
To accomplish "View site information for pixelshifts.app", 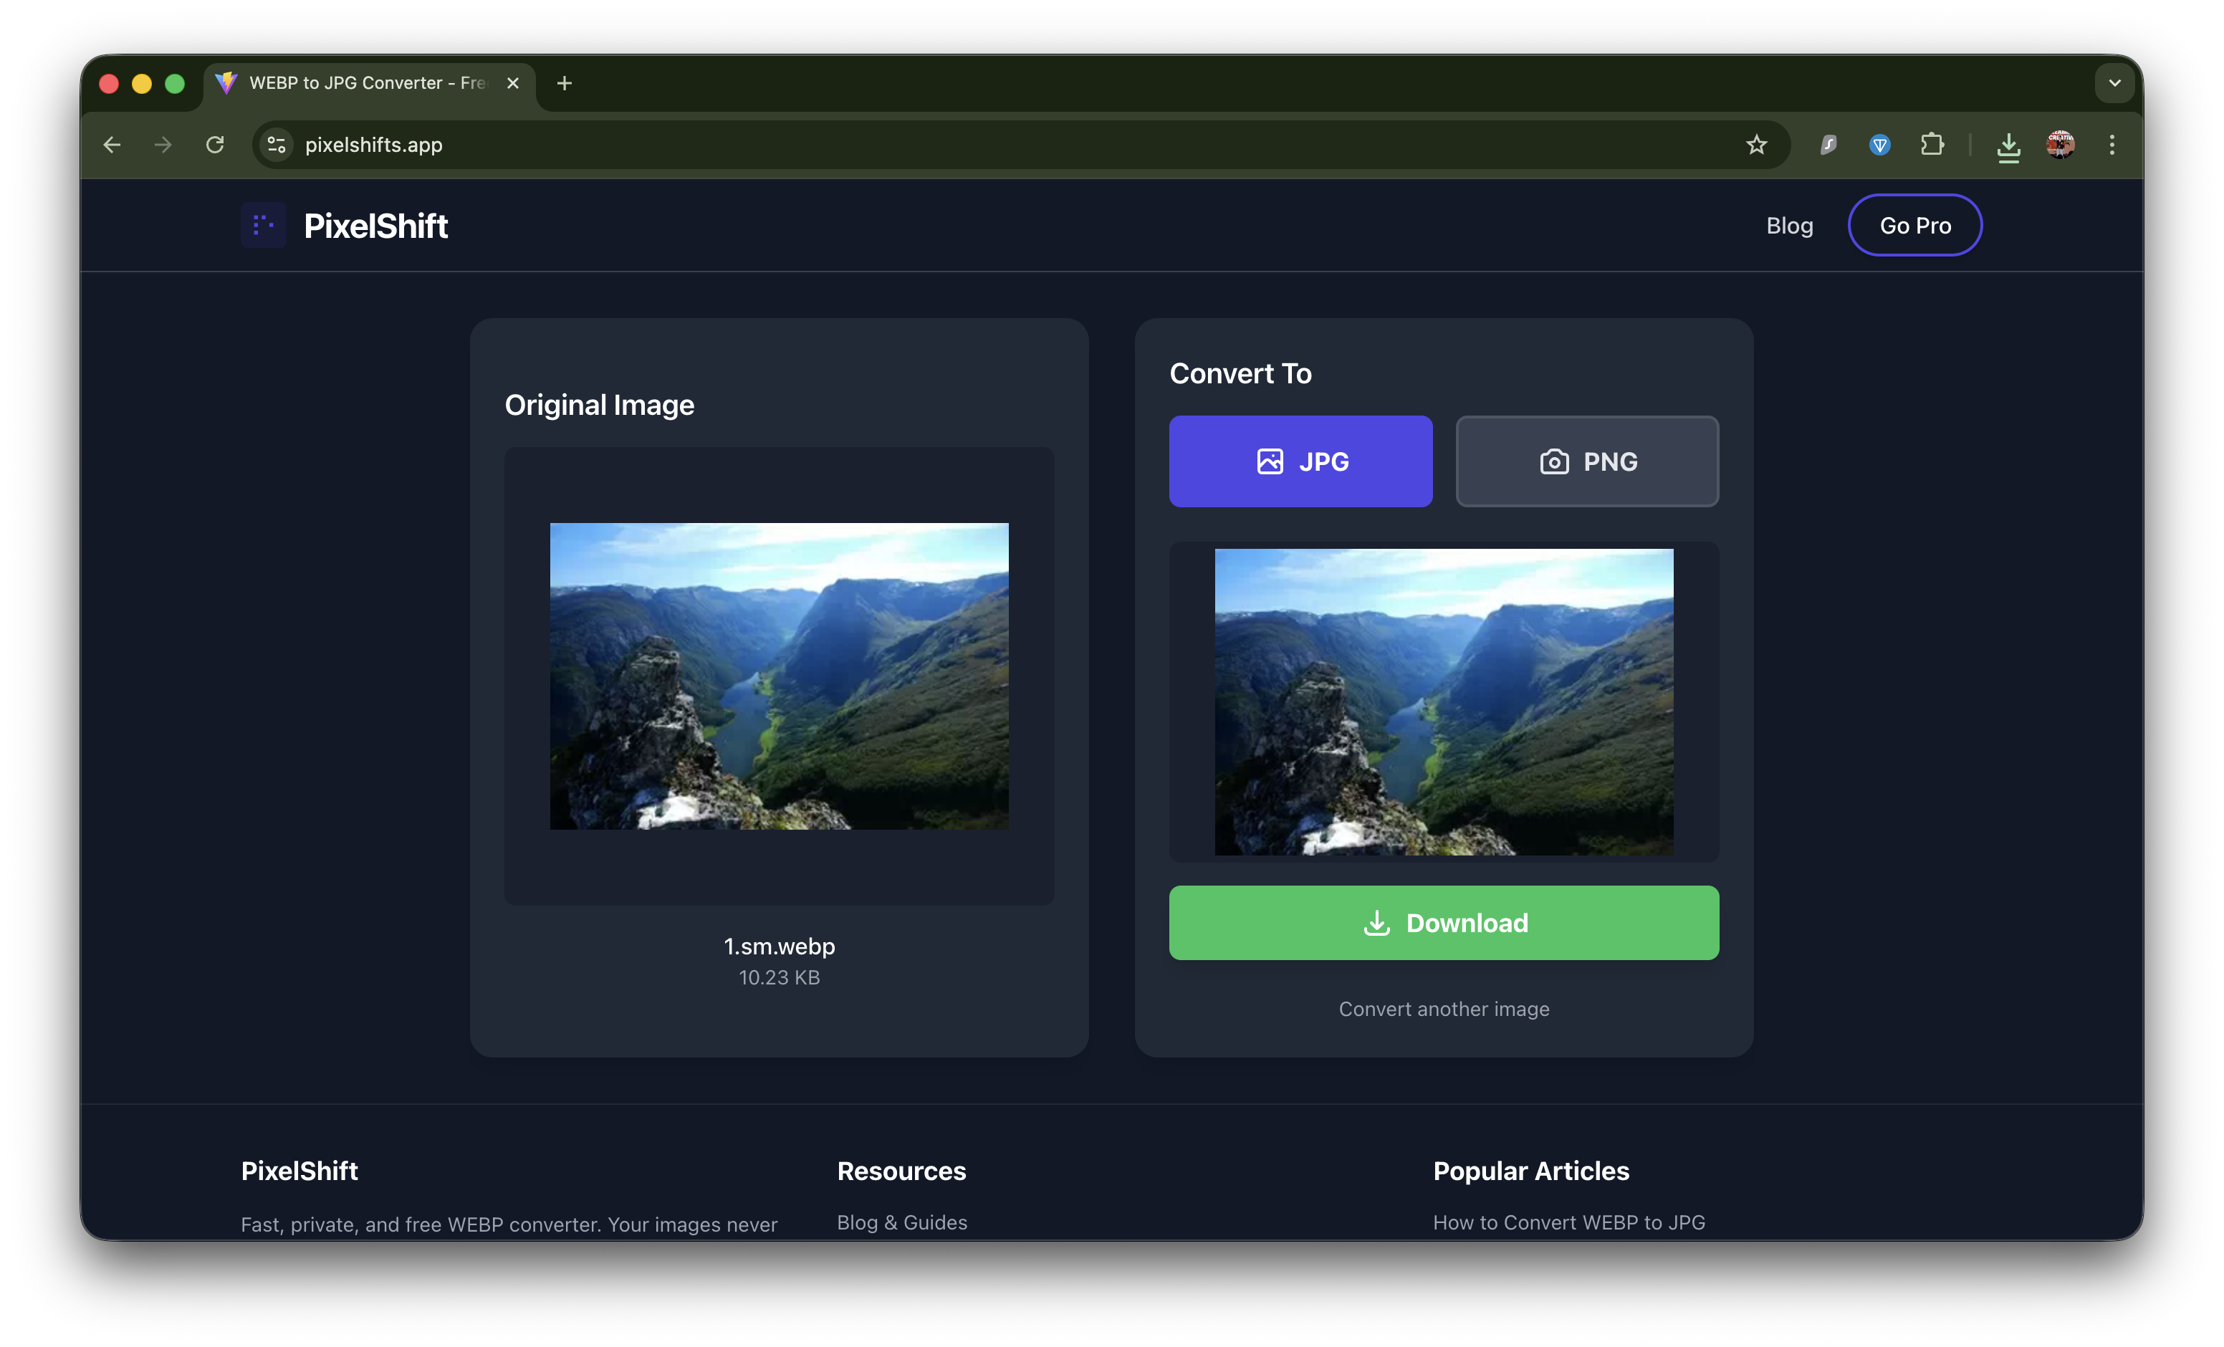I will pos(277,145).
